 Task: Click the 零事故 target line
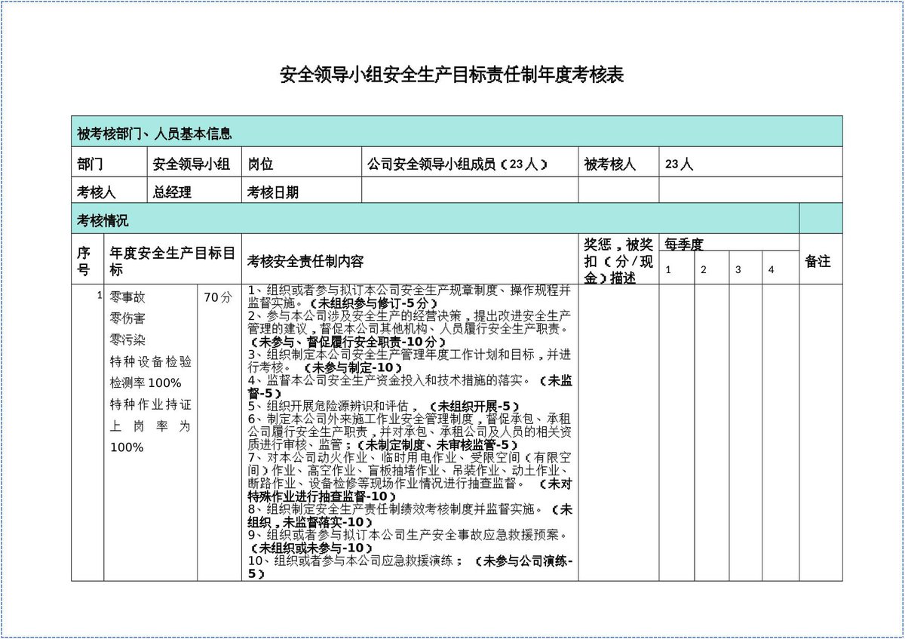(127, 298)
